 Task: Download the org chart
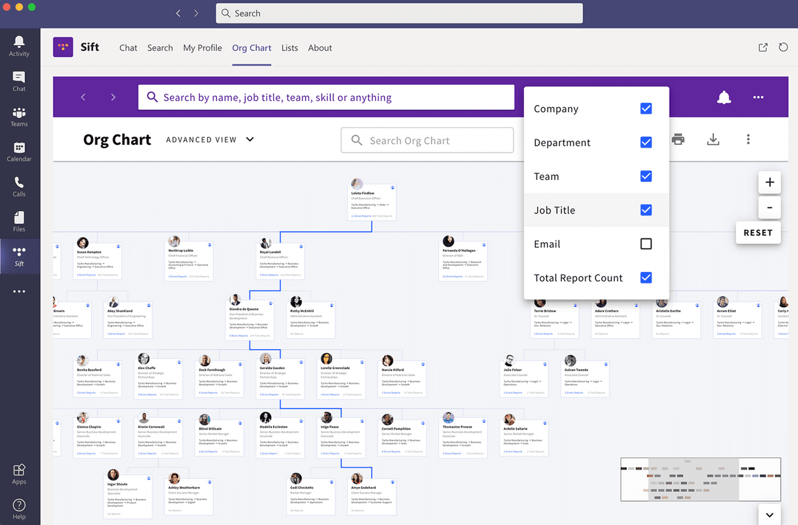pyautogui.click(x=713, y=139)
